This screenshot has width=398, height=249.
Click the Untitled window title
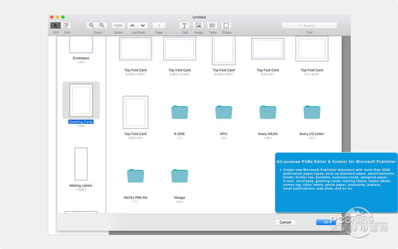[x=199, y=17]
